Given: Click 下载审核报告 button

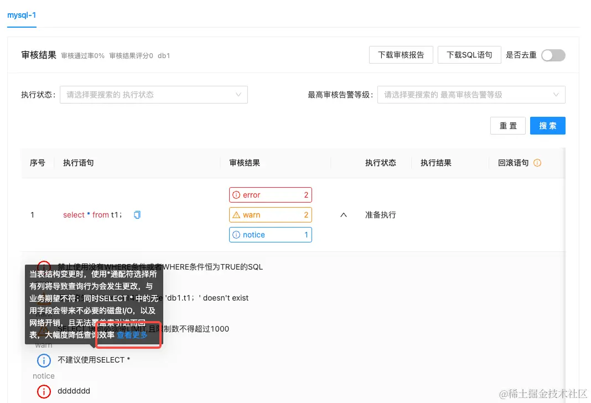Looking at the screenshot, I should (x=401, y=55).
